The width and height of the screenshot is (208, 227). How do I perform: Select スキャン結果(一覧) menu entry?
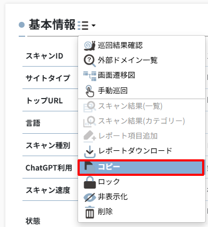click(x=130, y=106)
